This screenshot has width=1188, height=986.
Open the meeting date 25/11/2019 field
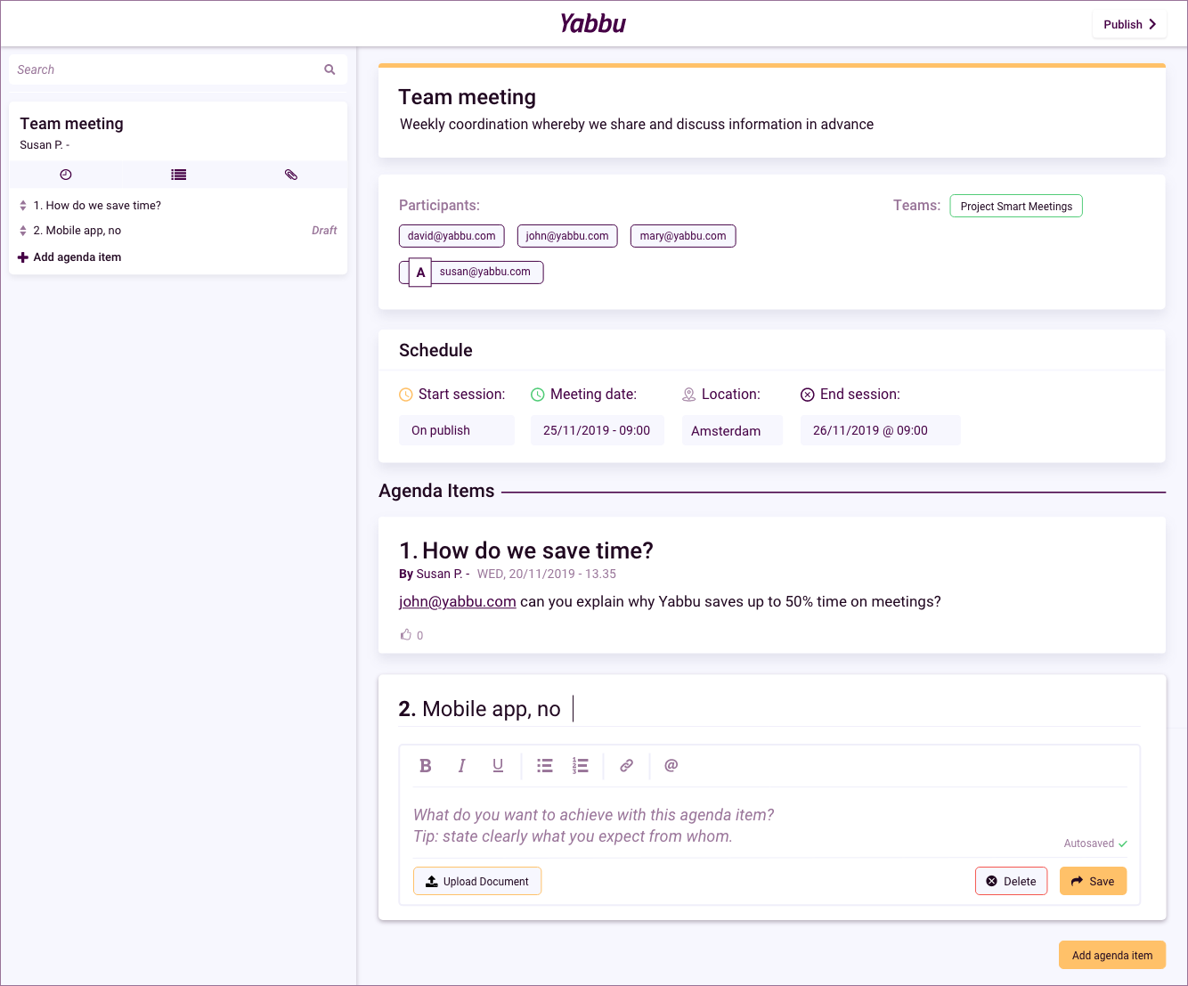coord(598,430)
